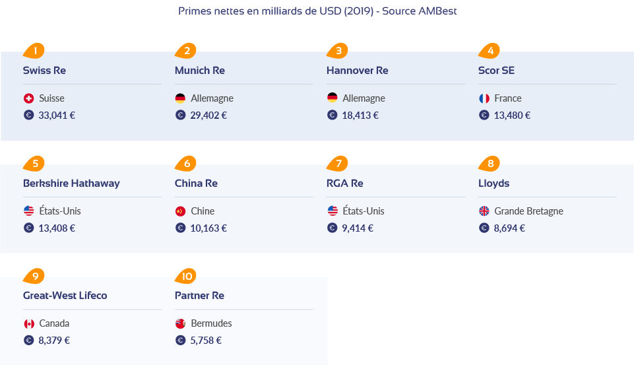Click the orange rank badge number 10
Screen dimensions: 634x365
click(186, 276)
